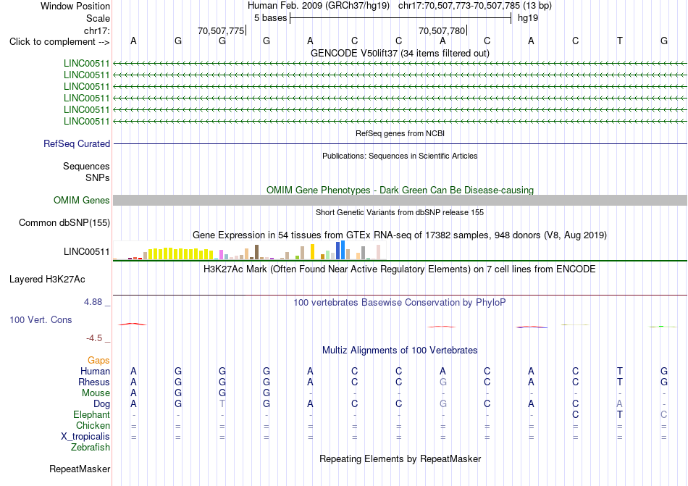688x486 pixels.
Task: Click the Human Feb. 2009 (GRCh37/hg19) assembly text
Action: (319, 6)
